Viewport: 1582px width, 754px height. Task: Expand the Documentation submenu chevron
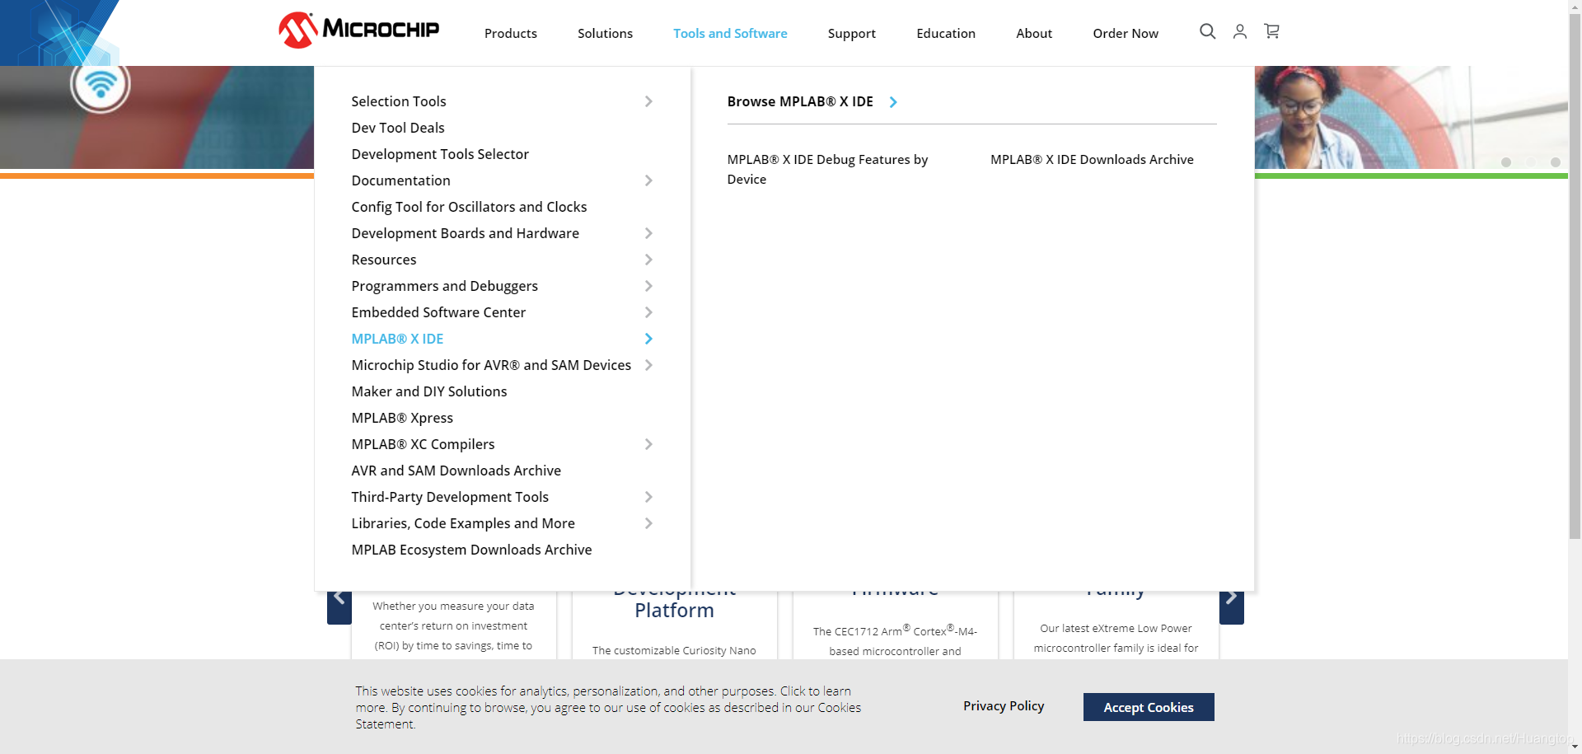[648, 180]
